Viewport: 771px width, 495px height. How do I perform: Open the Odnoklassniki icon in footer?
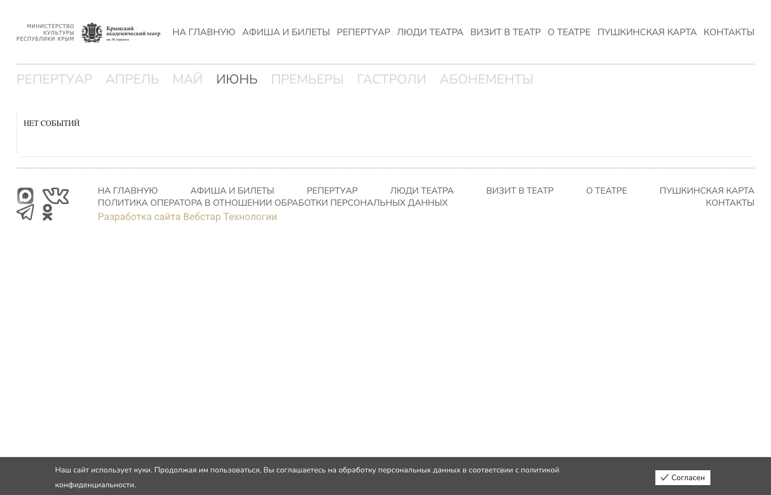click(47, 212)
